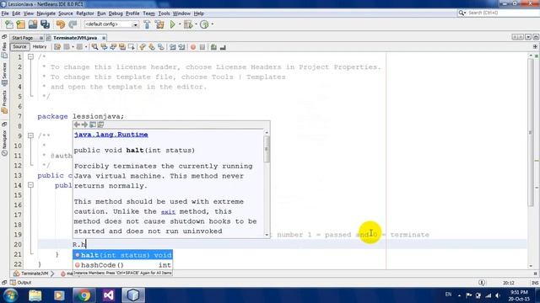Click the Previous Bookmark icon

(143, 47)
